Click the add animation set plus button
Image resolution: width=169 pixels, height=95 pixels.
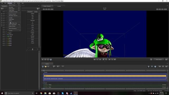(2, 9)
